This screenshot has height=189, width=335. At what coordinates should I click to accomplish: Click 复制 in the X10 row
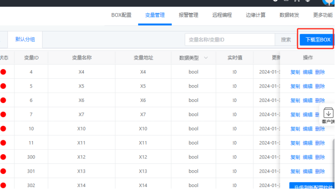pos(295,129)
